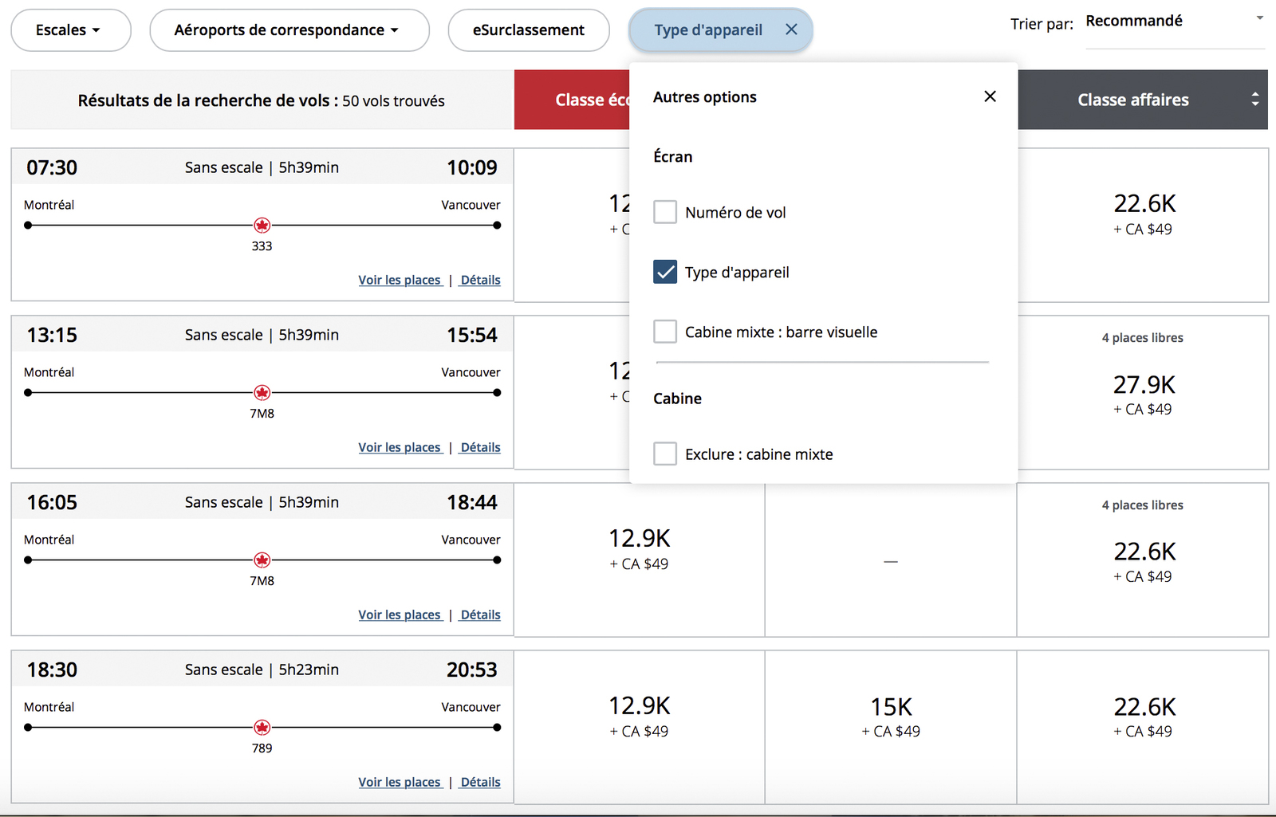Click the Air Canada logo on the 18:30 flight
Image resolution: width=1276 pixels, height=817 pixels.
(x=262, y=728)
